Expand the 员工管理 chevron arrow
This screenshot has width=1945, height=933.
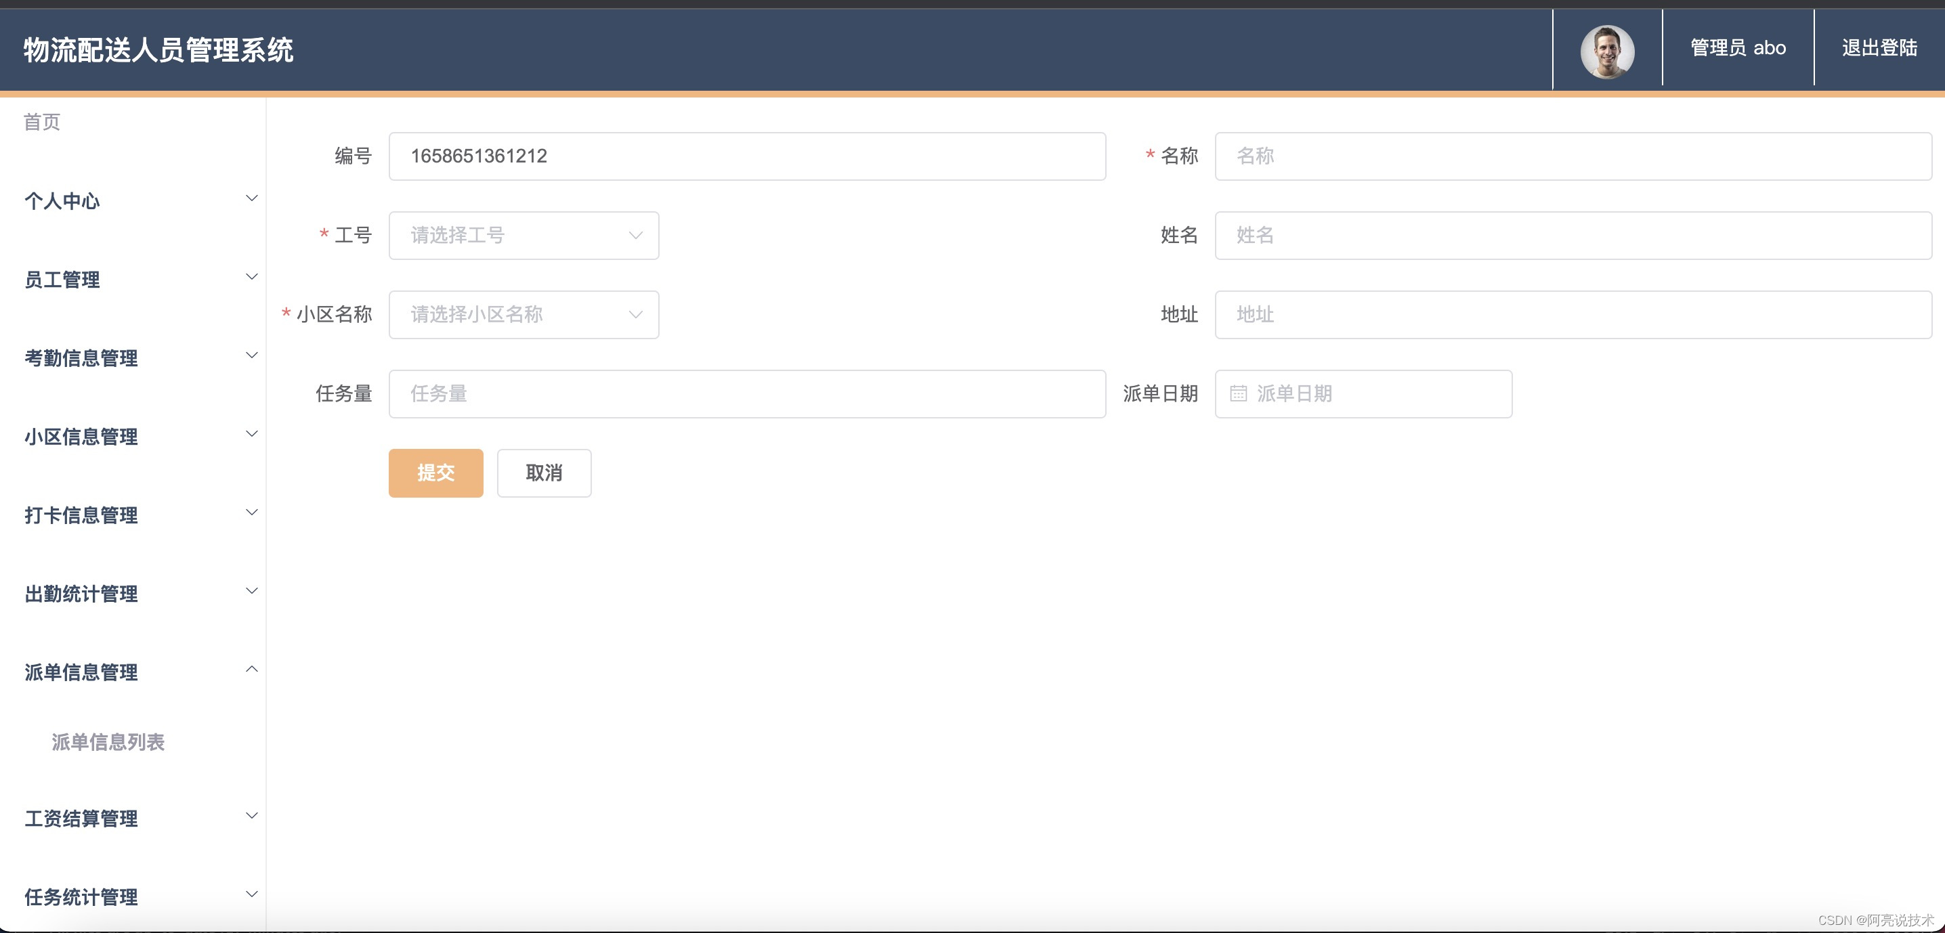pos(252,277)
